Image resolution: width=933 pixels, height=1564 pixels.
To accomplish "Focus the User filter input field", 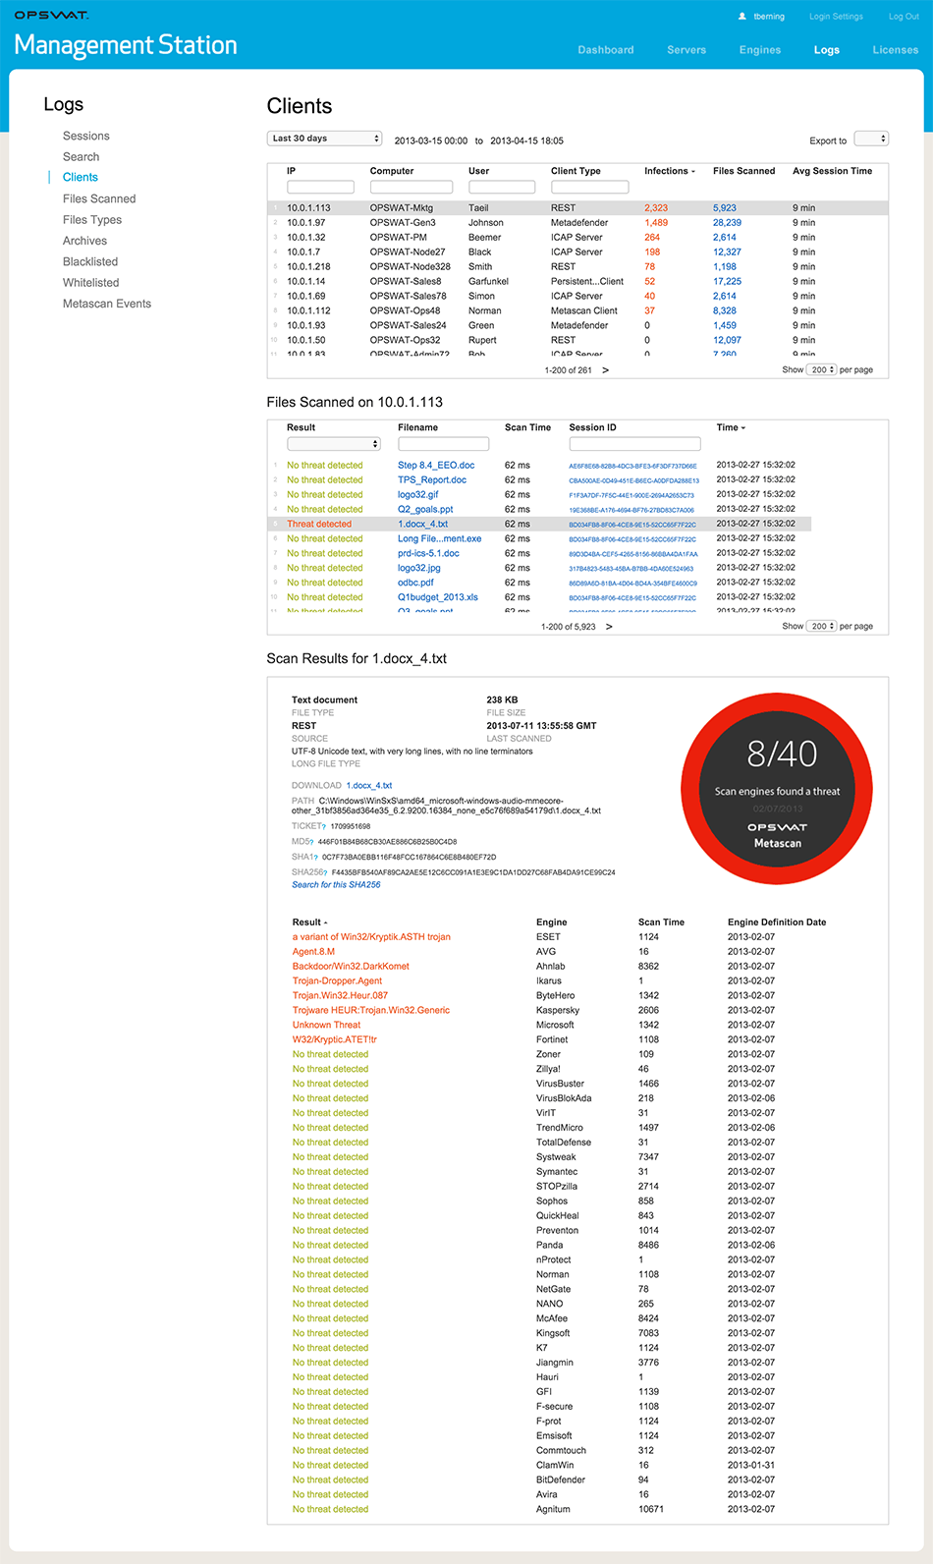I will pos(502,187).
